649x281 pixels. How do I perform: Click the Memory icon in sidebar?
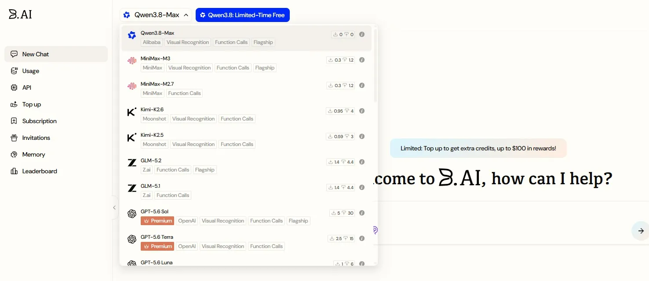tap(14, 154)
